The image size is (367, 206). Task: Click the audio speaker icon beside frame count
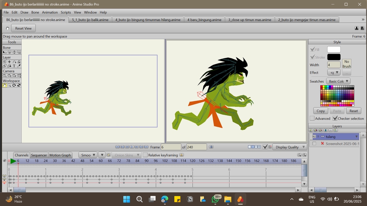coord(211,147)
